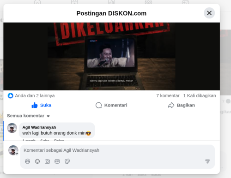Toggle the Suka like button

pos(41,105)
